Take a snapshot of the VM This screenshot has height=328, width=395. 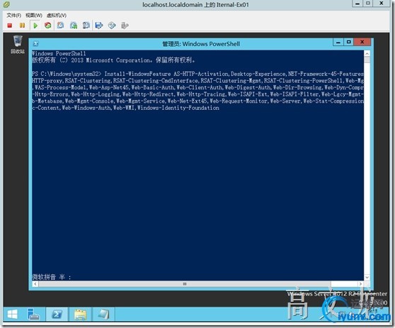pos(60,26)
